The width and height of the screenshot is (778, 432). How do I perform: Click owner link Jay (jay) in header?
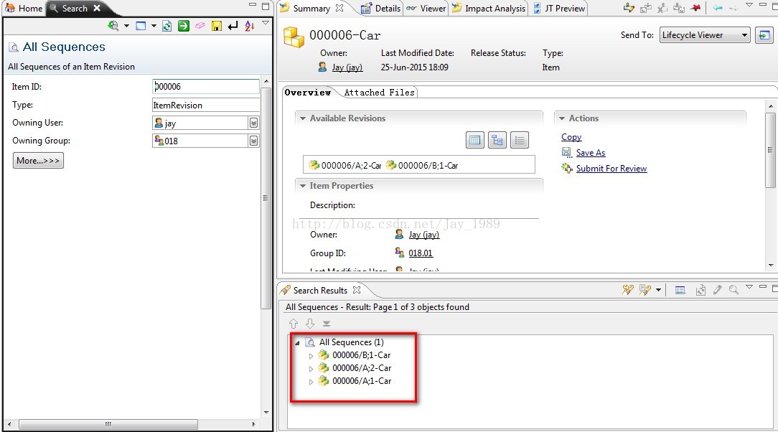click(x=347, y=67)
